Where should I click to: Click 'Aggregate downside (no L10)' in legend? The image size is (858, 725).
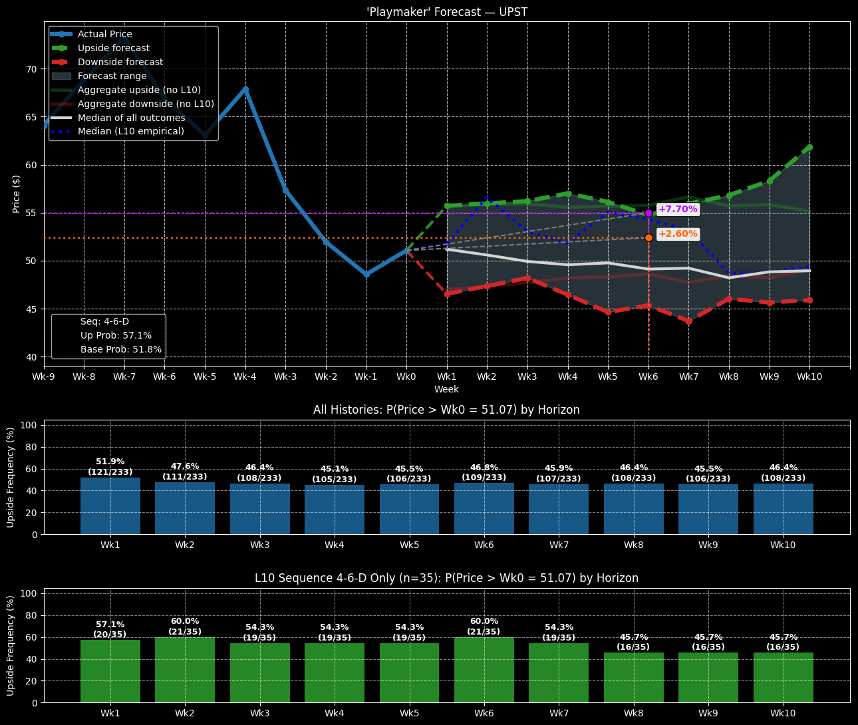click(132, 104)
